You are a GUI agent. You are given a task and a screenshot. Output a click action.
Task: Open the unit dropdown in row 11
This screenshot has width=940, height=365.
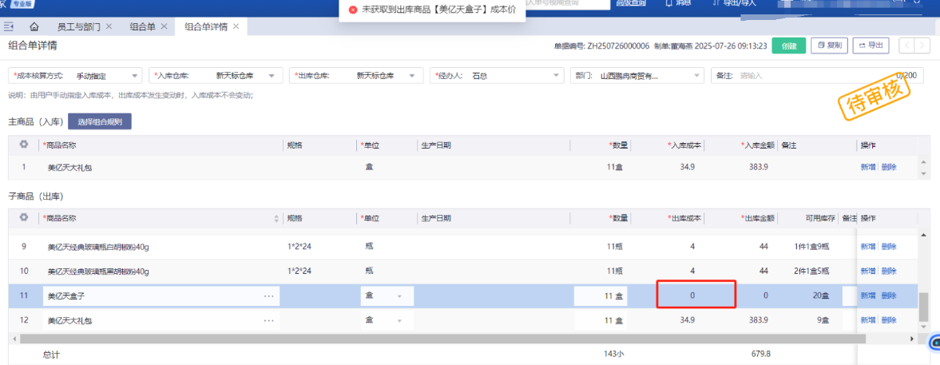399,296
